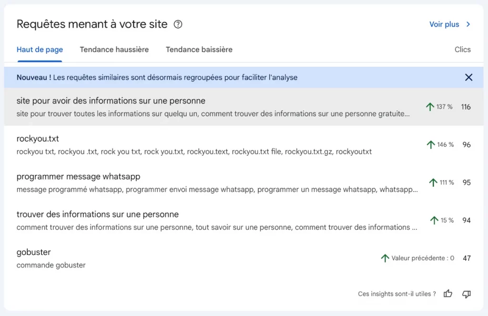Click the arrow next to "Valeur précédente : 0"
The width and height of the screenshot is (488, 316).
385,258
